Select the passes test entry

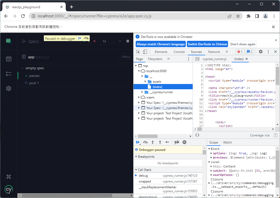click(34, 76)
